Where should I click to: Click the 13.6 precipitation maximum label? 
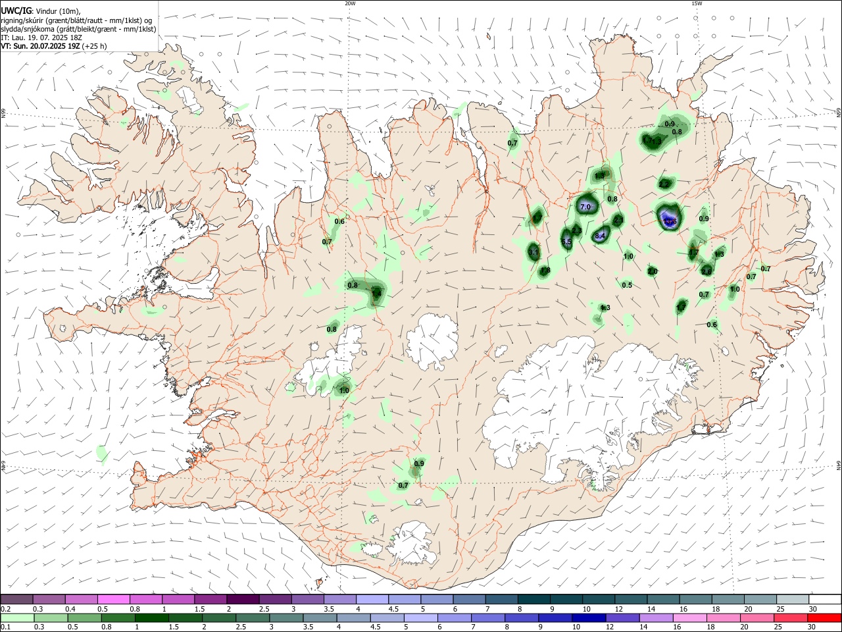(670, 222)
